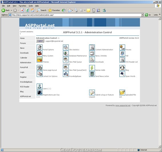The width and height of the screenshot is (162, 152).
Task: Open the View menu
Action: [15, 6]
